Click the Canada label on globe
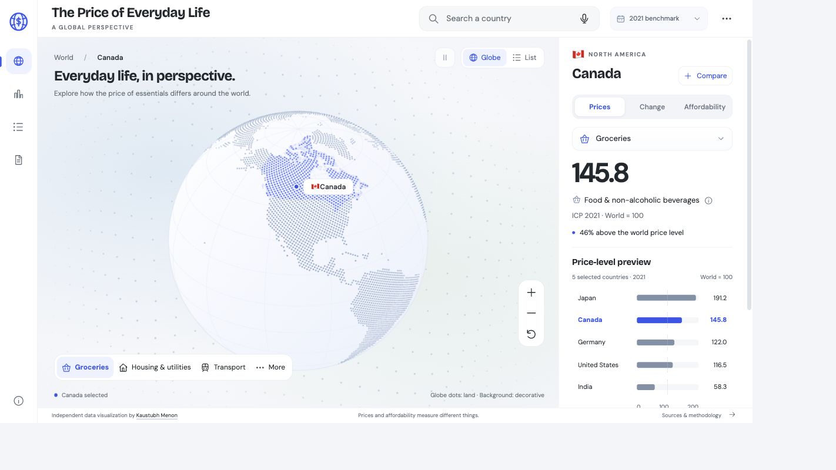The width and height of the screenshot is (836, 470). (328, 187)
